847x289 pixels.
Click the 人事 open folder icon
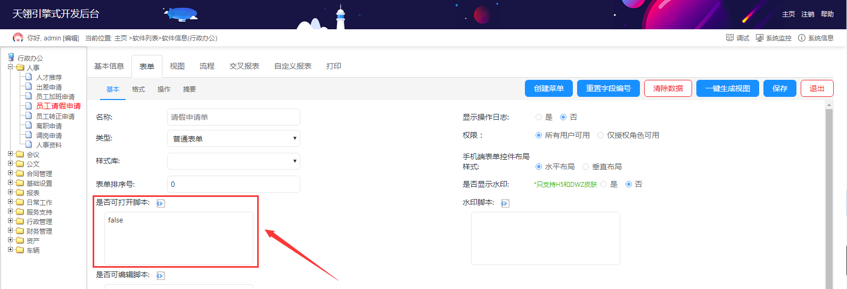(20, 68)
